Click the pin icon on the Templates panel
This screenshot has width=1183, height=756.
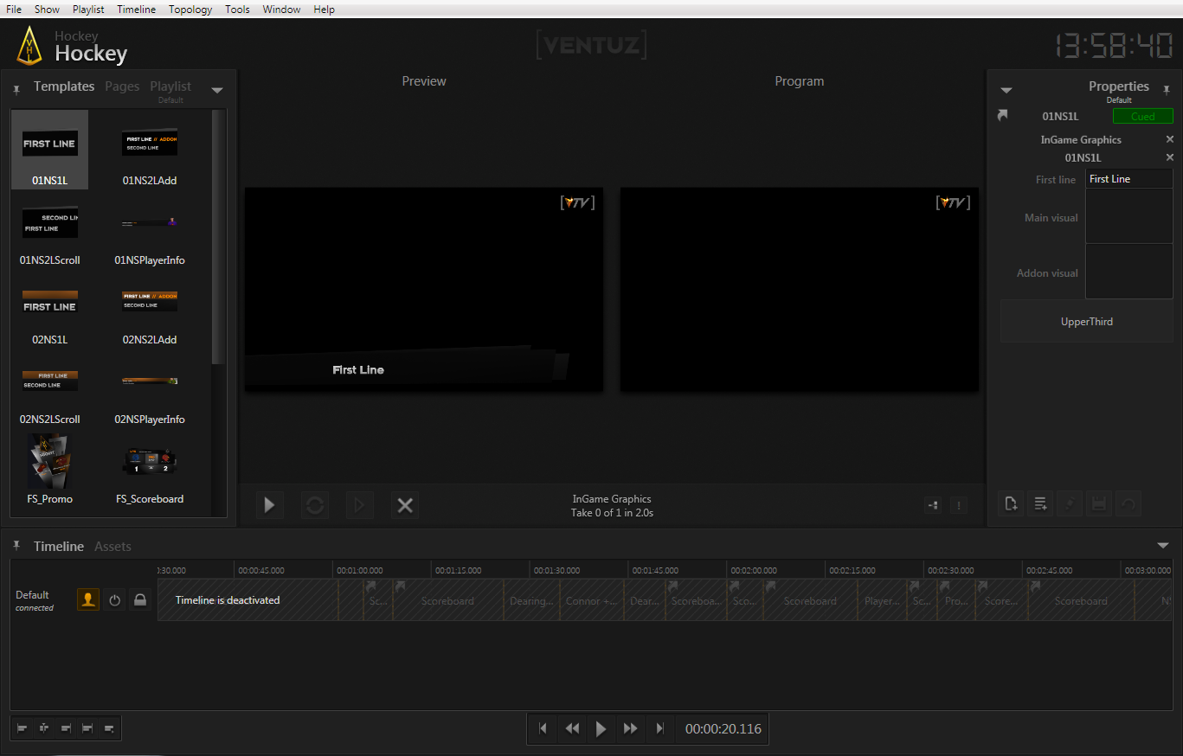pyautogui.click(x=16, y=89)
